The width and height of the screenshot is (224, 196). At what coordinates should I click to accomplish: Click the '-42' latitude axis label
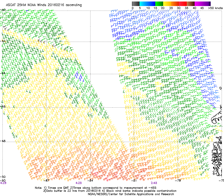click(x=3, y=41)
